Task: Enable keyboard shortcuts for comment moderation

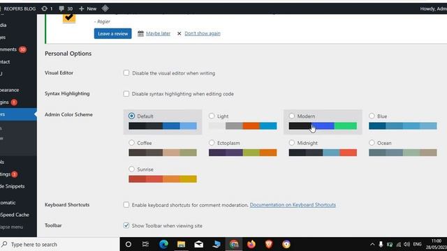Action: click(126, 204)
